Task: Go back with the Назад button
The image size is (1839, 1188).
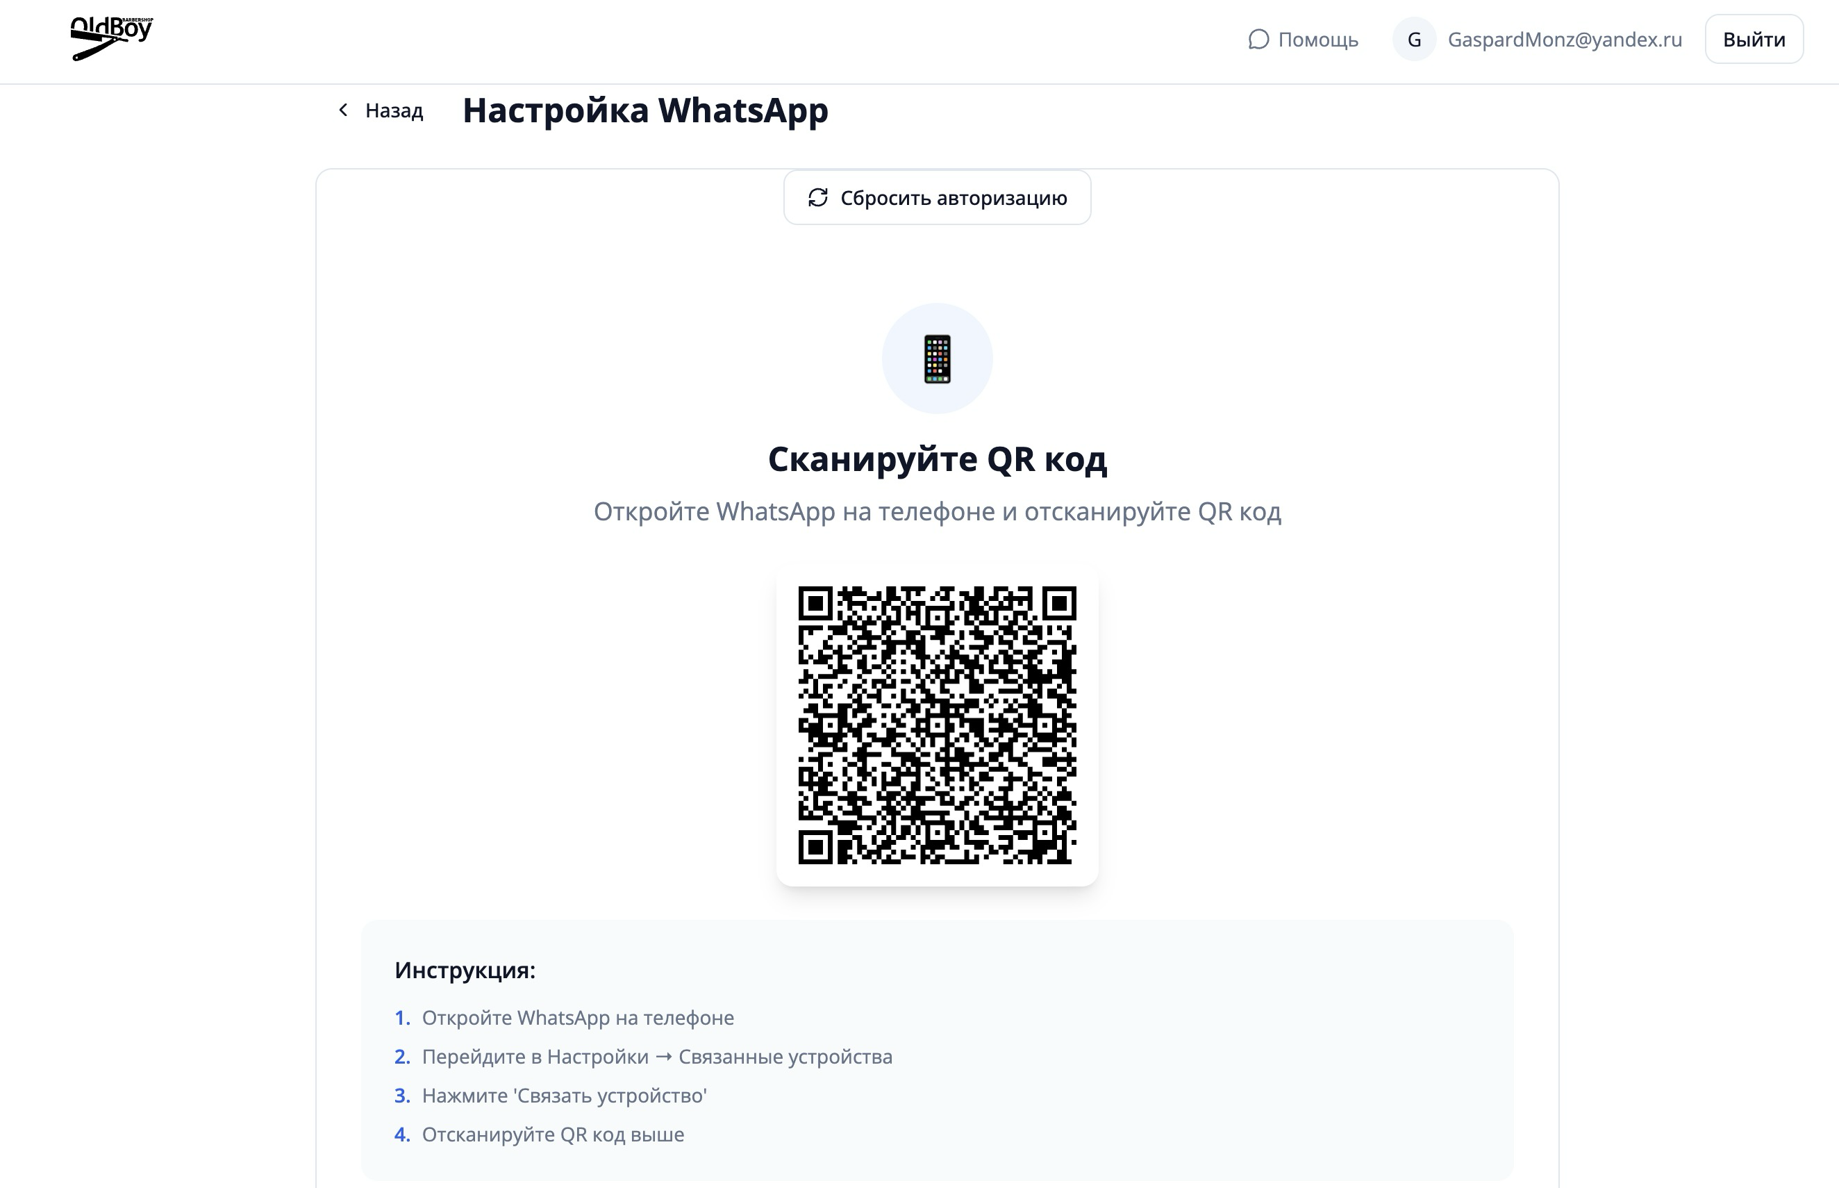Action: (x=393, y=110)
